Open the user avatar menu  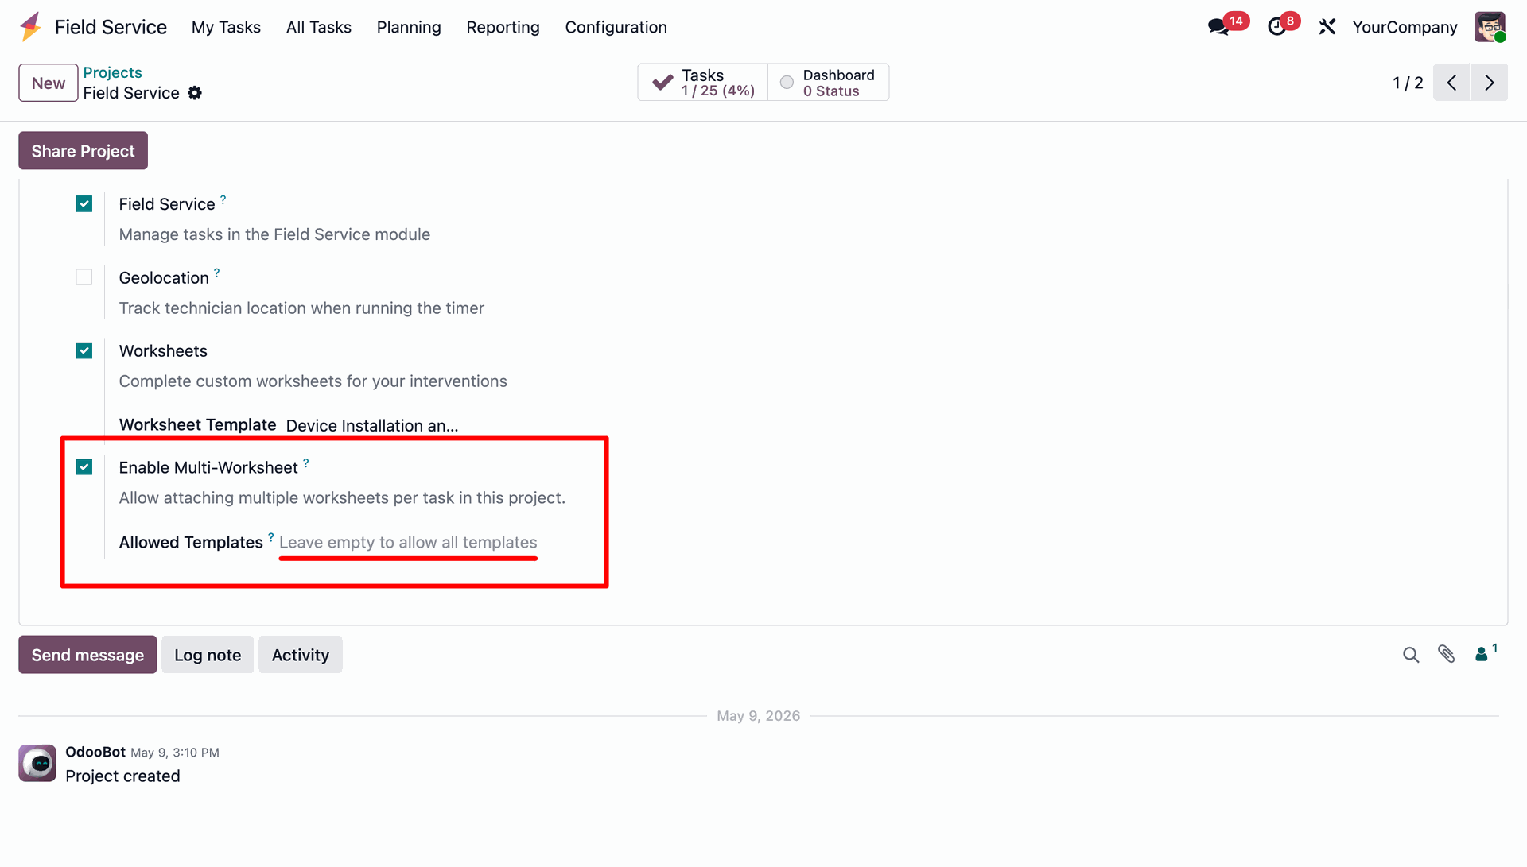[x=1490, y=27]
